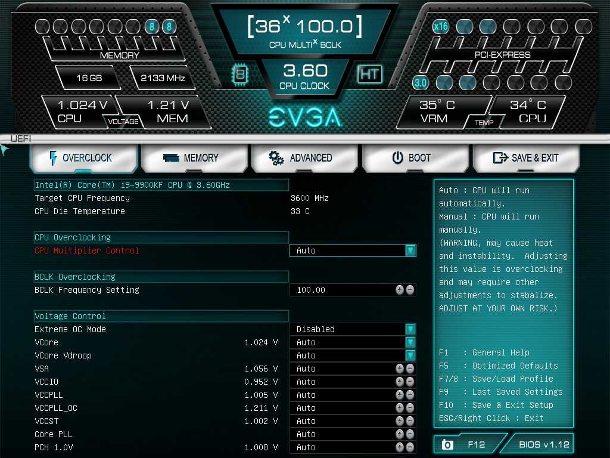
Task: Open the CPU Multiplier Control dropdown
Action: 410,250
